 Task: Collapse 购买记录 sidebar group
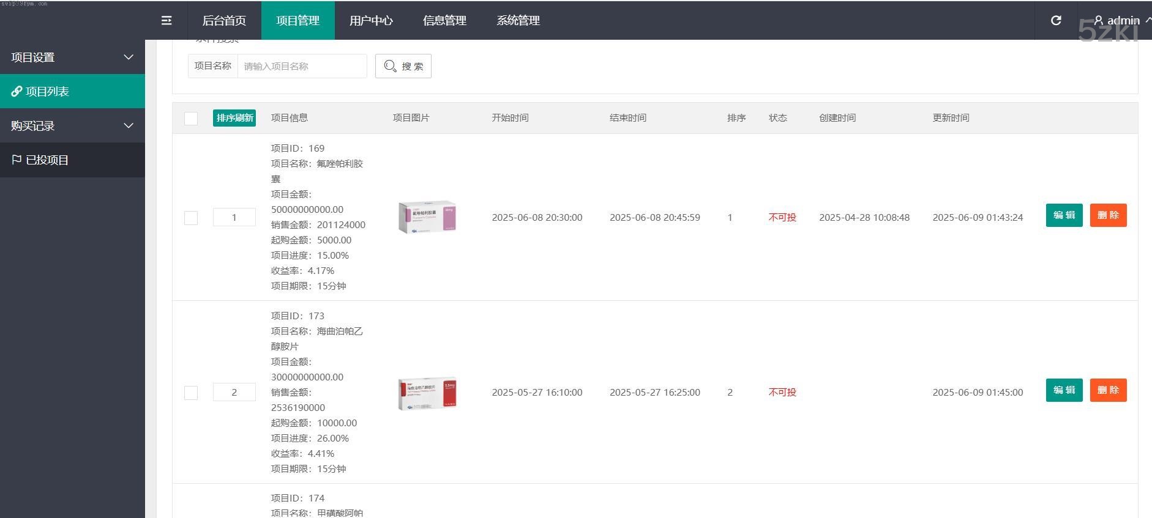(72, 125)
